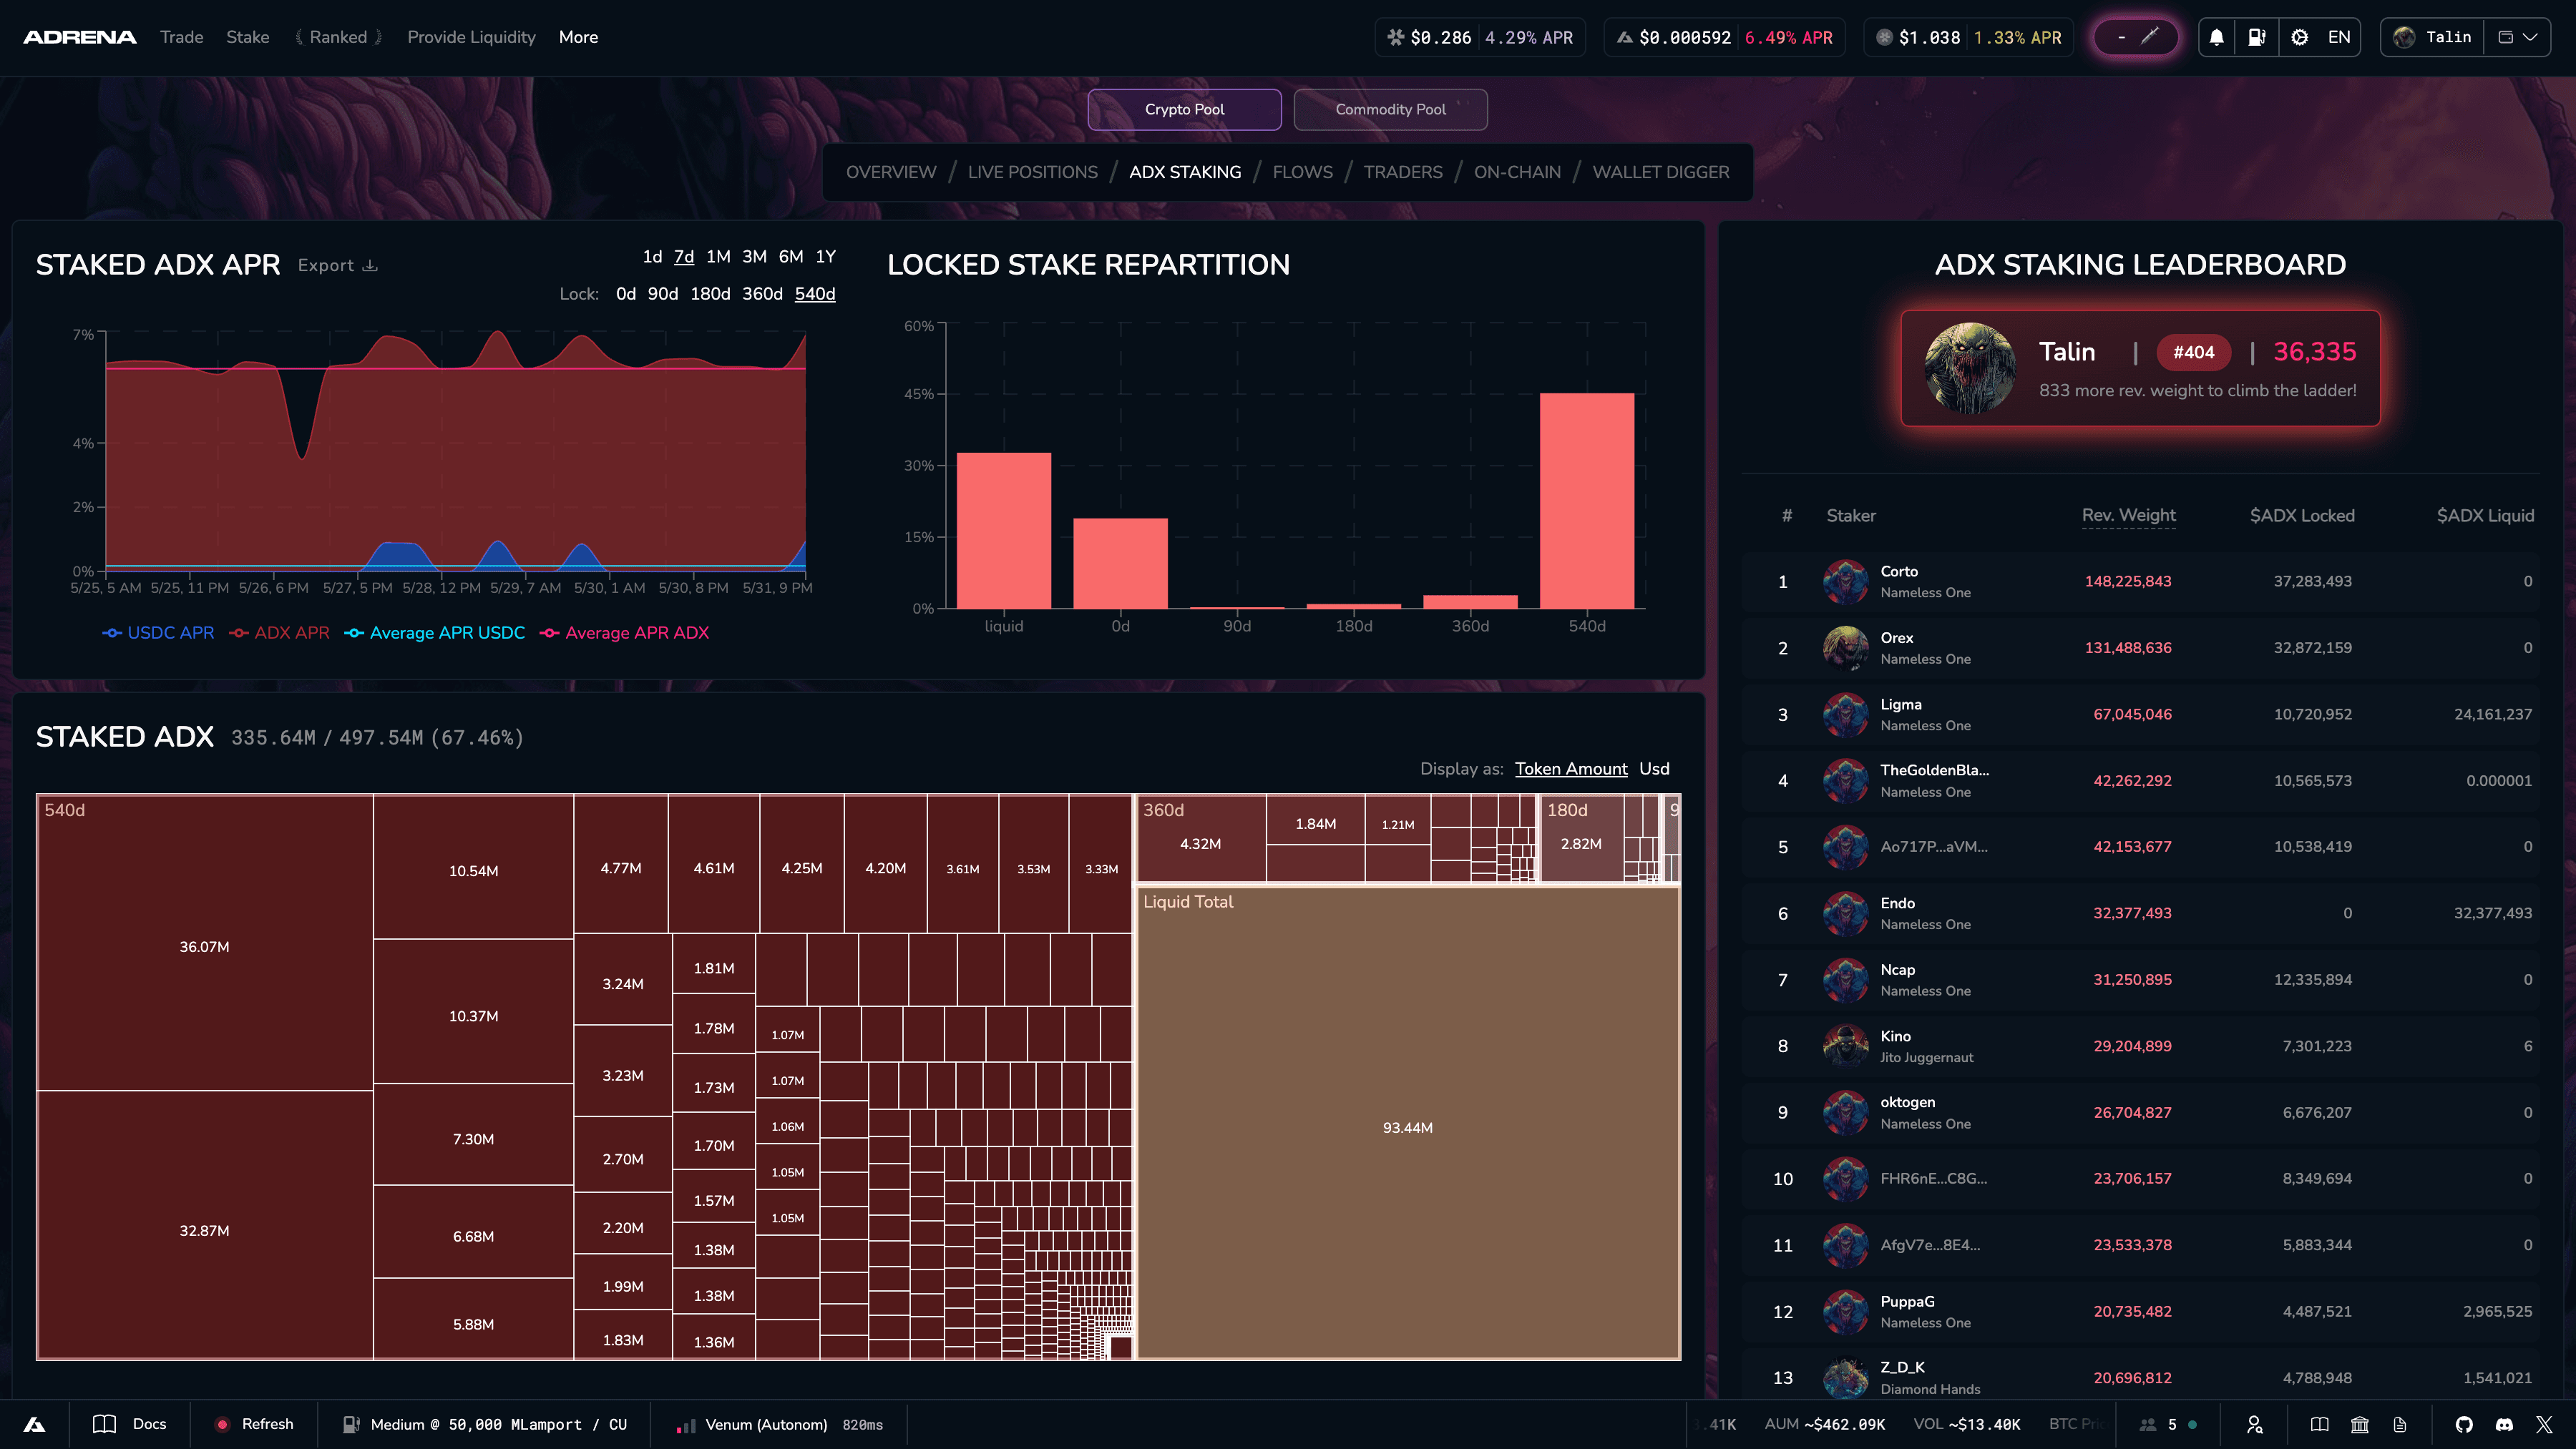Click Orex leaderboard row
2576x1449 pixels.
tap(2140, 647)
